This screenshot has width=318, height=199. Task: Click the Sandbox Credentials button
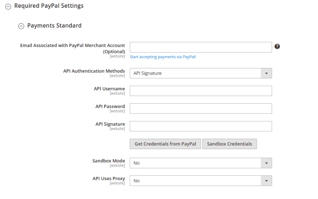coord(230,144)
